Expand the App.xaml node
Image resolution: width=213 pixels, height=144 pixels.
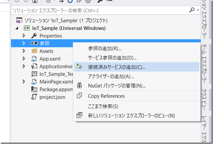tap(24, 59)
